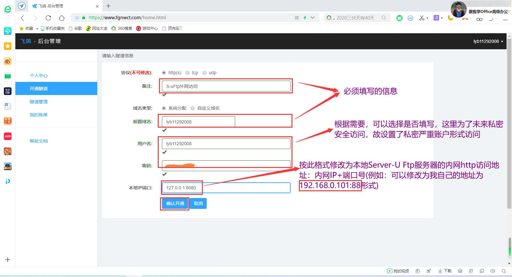Screen dimensions: 512x277
Task: Switch to the 飞鸽-后台管理 browser tab
Action: (66, 6)
